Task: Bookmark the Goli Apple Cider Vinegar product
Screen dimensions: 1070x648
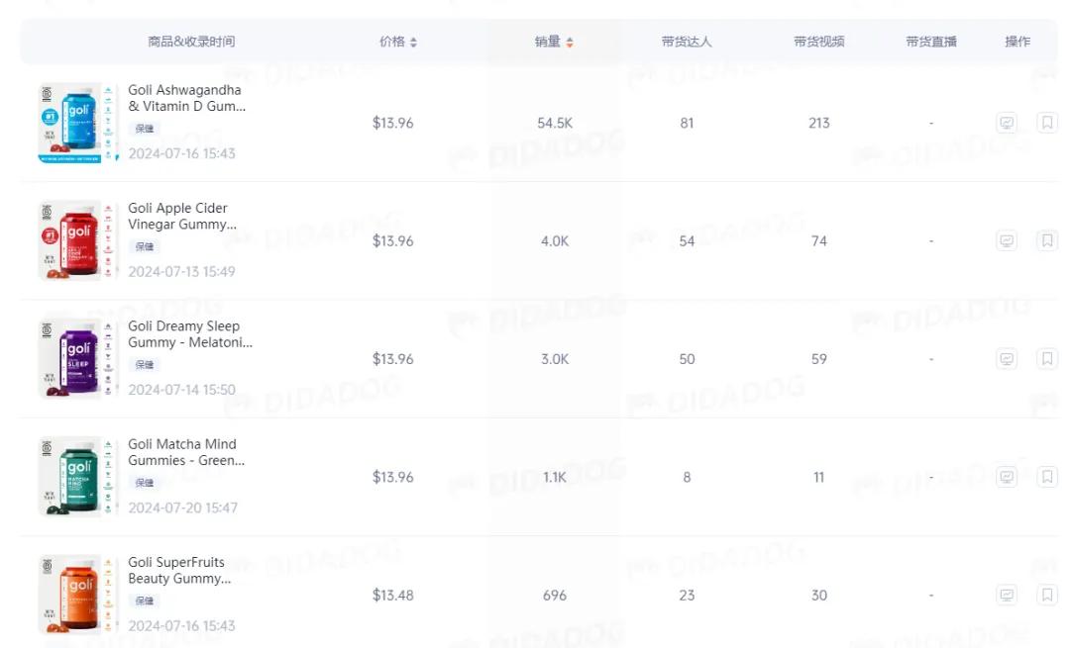Action: point(1046,241)
